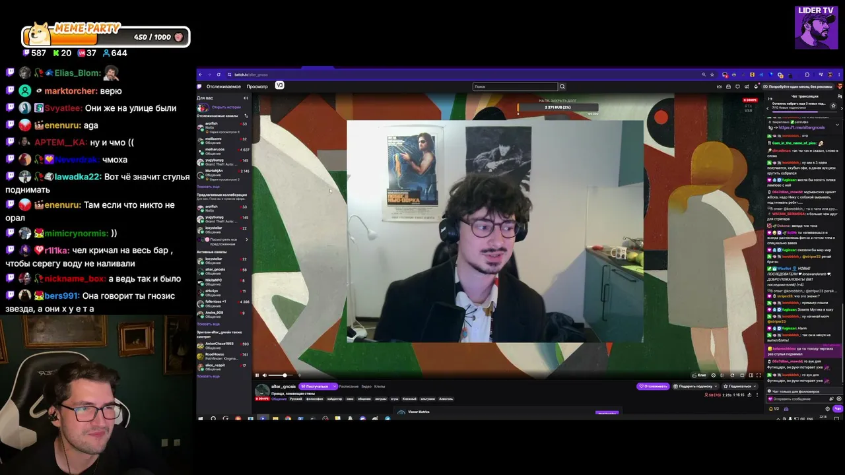
Task: Open RoadHouse channel in sidebar
Action: (x=222, y=356)
